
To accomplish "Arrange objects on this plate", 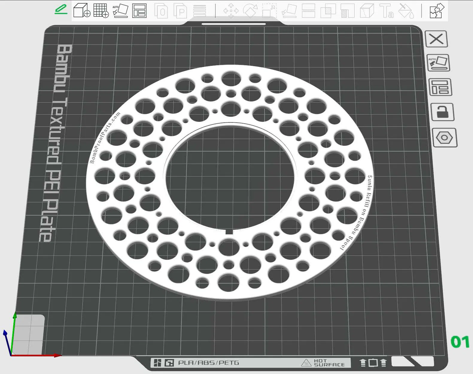I will [x=440, y=87].
